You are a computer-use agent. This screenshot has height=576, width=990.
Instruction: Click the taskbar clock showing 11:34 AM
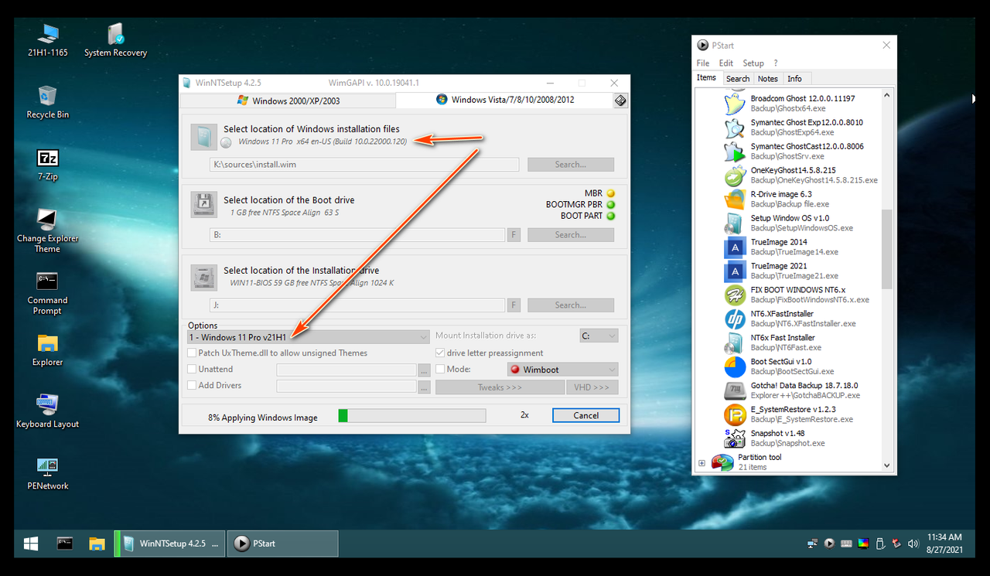pos(944,544)
